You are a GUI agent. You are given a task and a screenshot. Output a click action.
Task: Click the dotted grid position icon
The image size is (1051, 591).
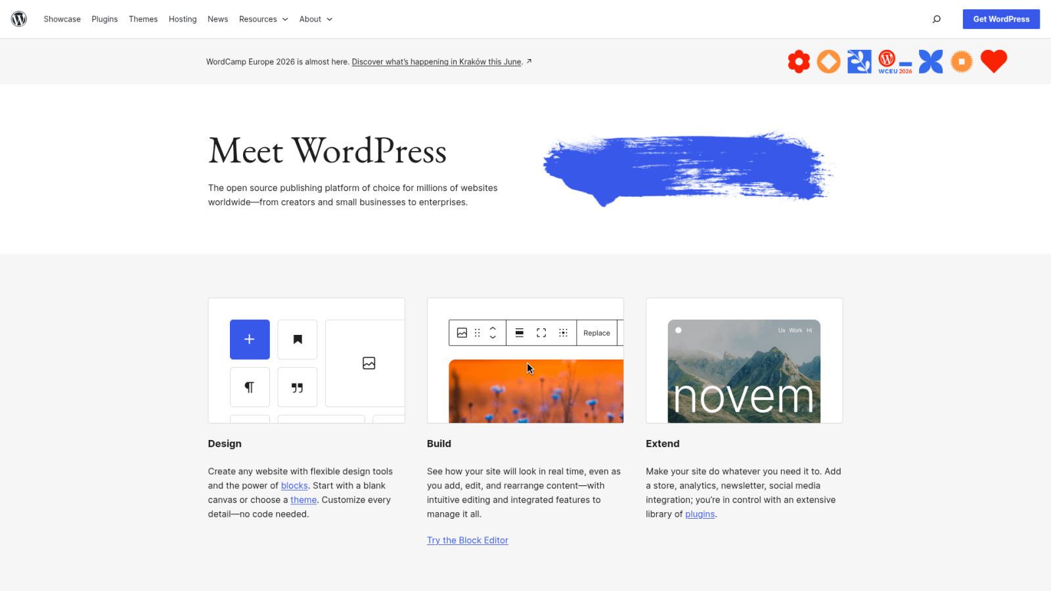(563, 333)
